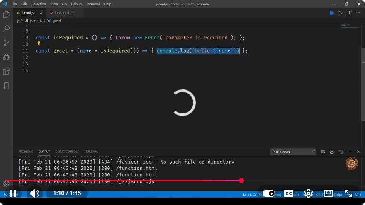Maximize the panel with up chevron
The width and height of the screenshot is (365, 205).
coord(349,152)
